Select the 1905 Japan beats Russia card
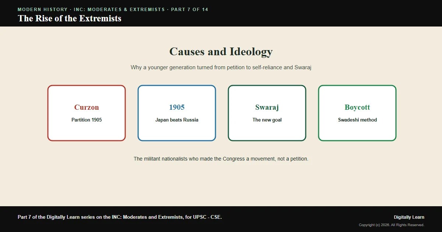This screenshot has height=232, width=442. pyautogui.click(x=177, y=113)
